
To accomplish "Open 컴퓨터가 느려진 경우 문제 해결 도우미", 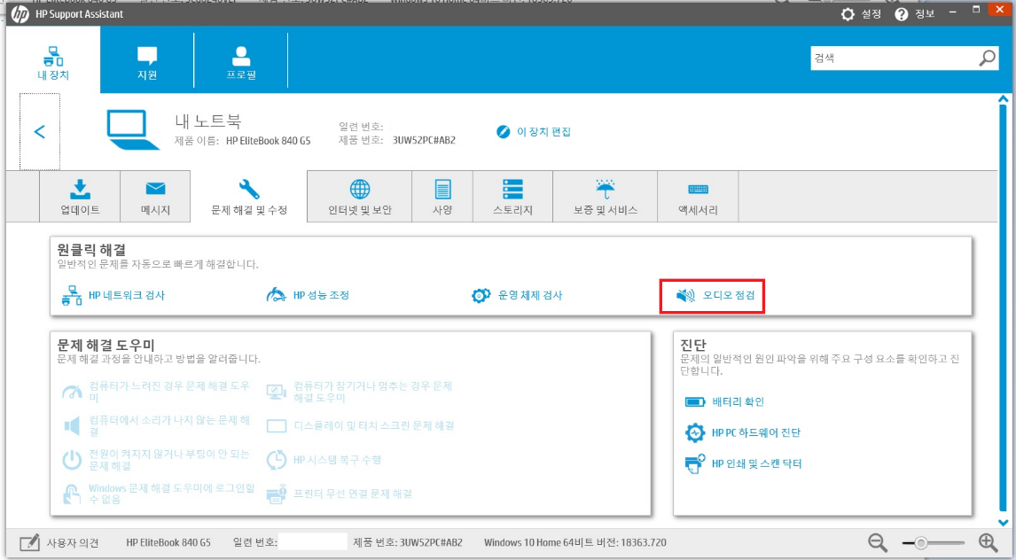I will [x=169, y=392].
